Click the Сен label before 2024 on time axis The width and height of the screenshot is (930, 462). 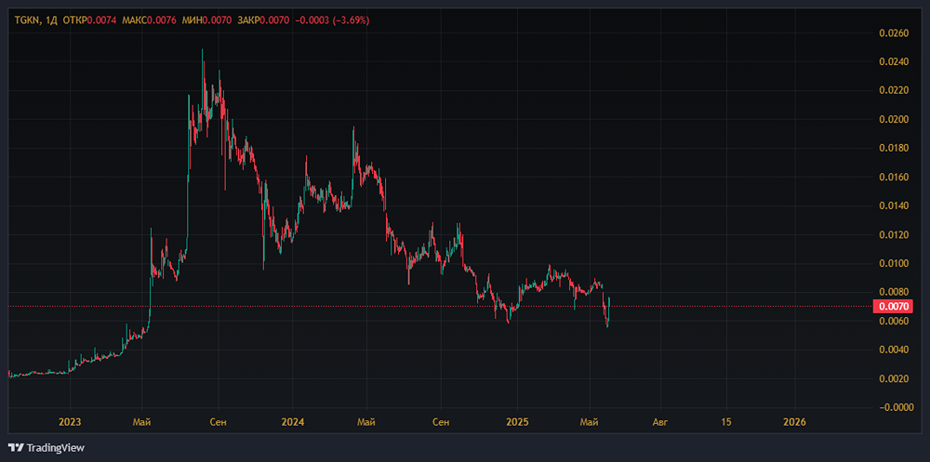pos(219,422)
